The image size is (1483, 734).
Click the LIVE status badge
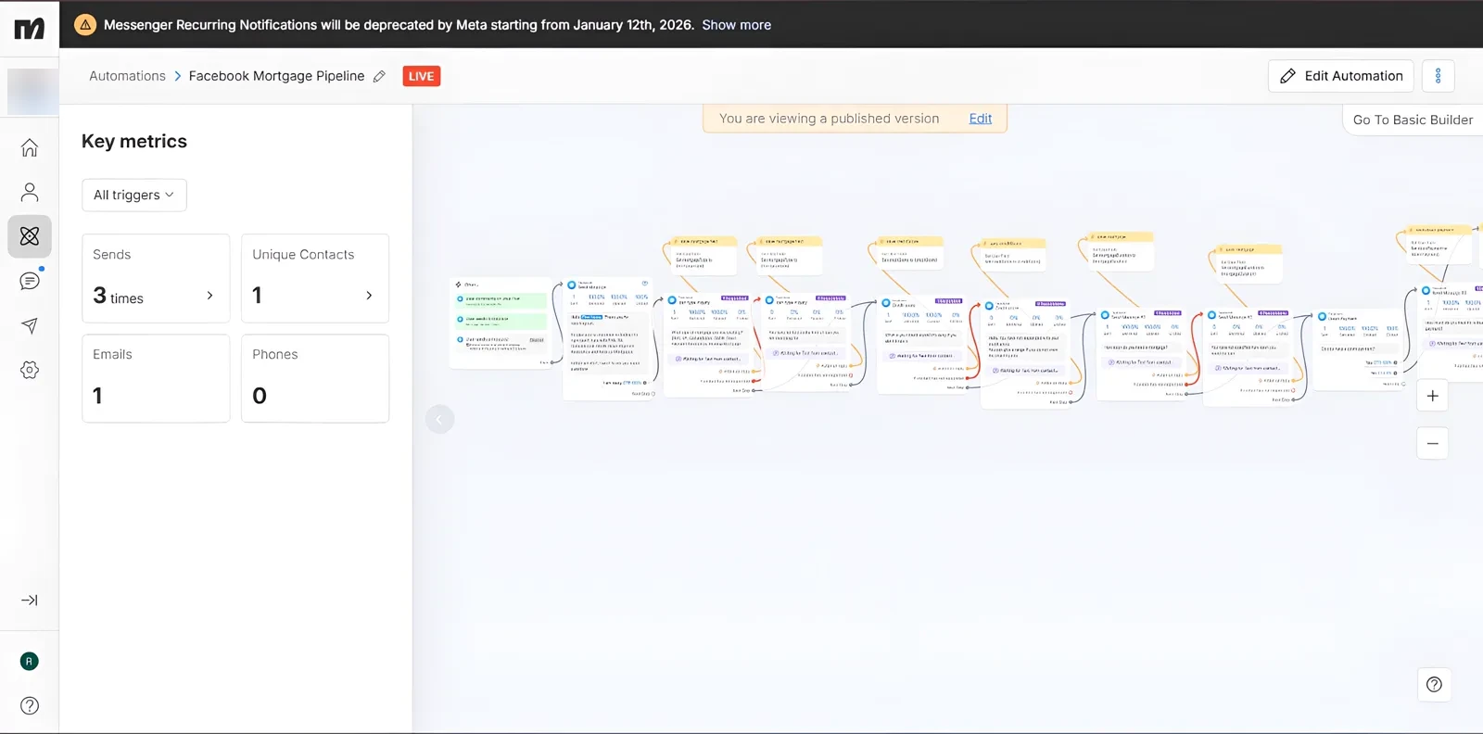(421, 76)
